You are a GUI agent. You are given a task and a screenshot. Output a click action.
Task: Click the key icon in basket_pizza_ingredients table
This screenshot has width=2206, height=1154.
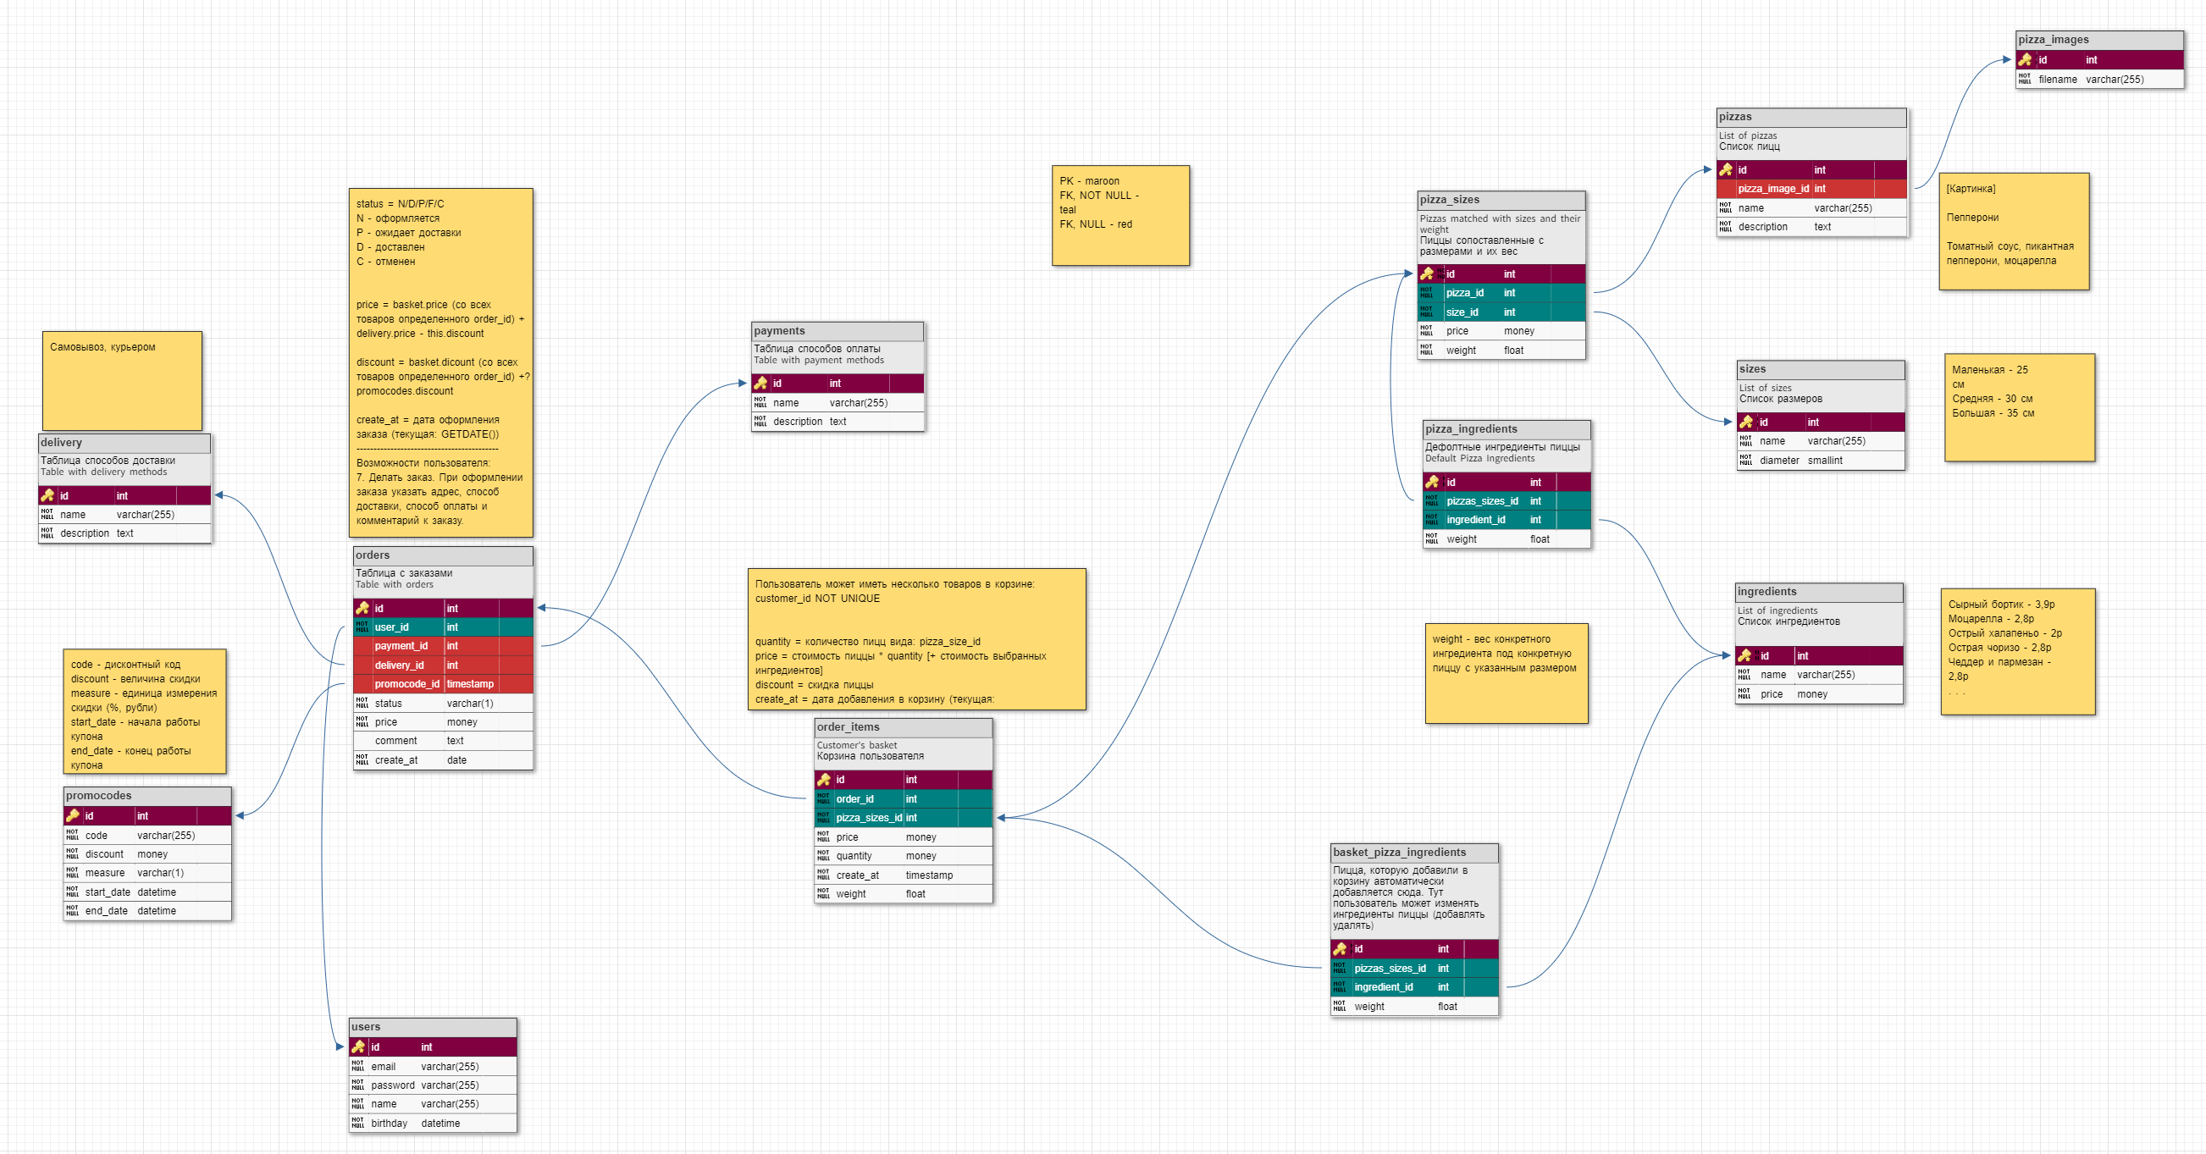pyautogui.click(x=1342, y=948)
